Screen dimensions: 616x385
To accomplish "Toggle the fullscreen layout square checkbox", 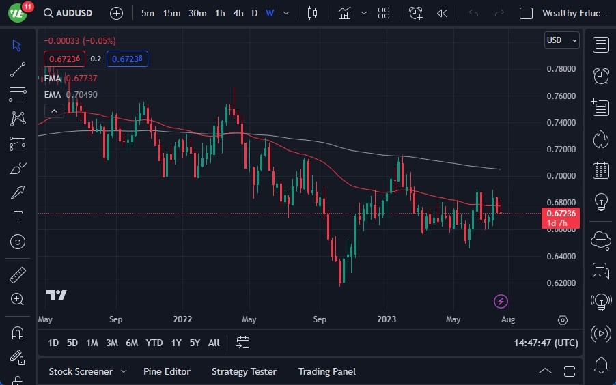I will coord(526,13).
